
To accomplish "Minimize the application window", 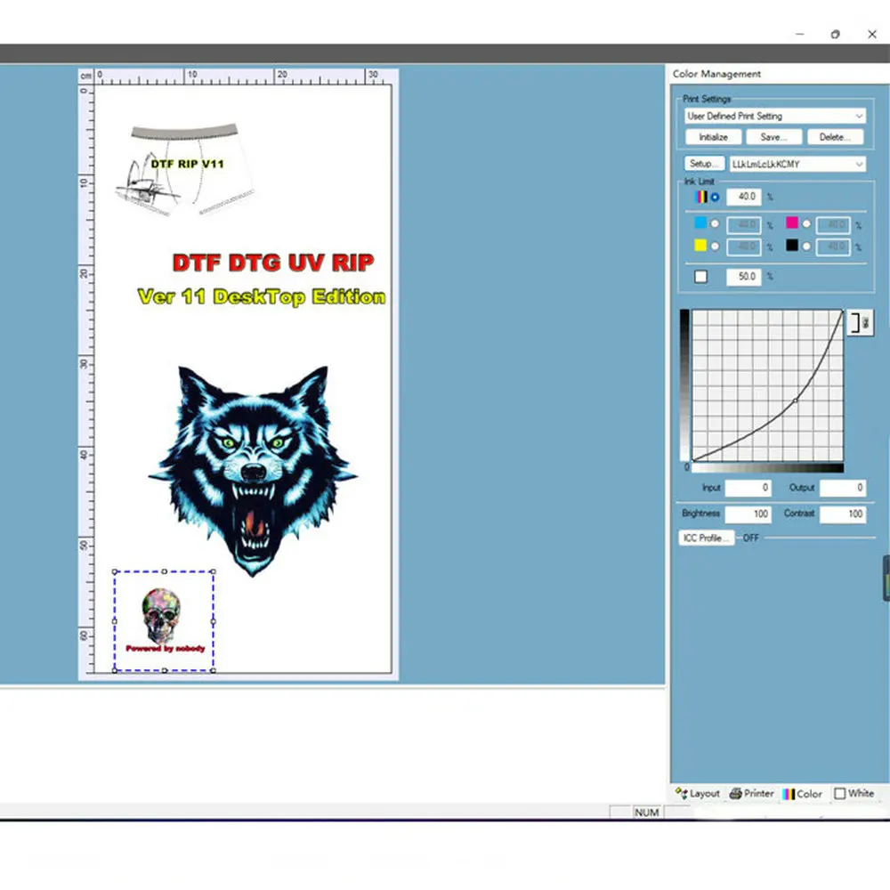I will click(x=800, y=34).
